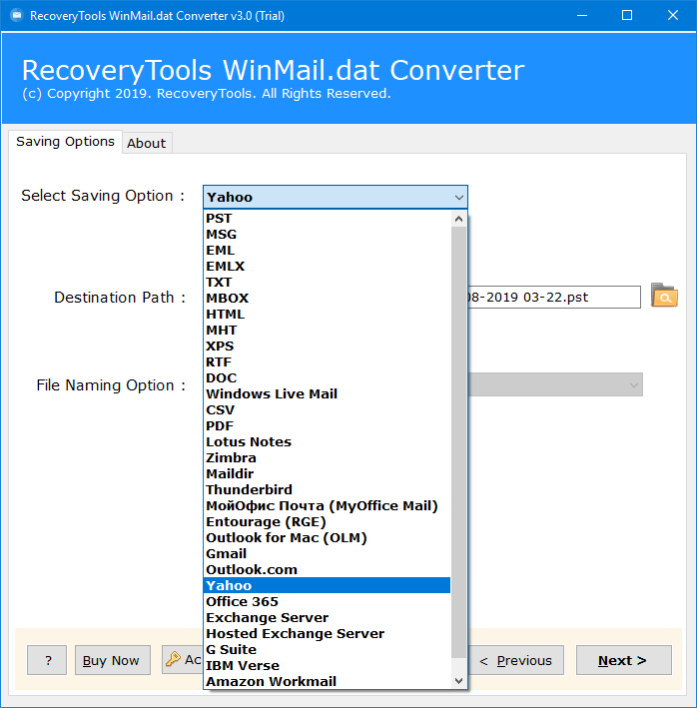697x708 pixels.
Task: Proceed with the Next button
Action: coord(623,660)
